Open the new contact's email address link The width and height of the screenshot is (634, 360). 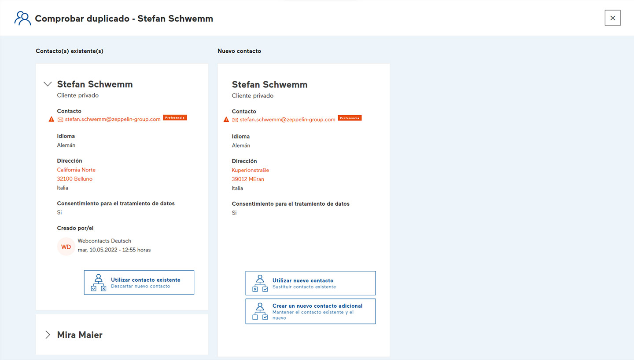tap(288, 120)
